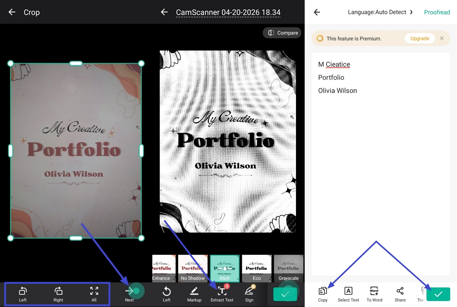
Task: Select the Eco filter thumbnail
Action: 257,268
